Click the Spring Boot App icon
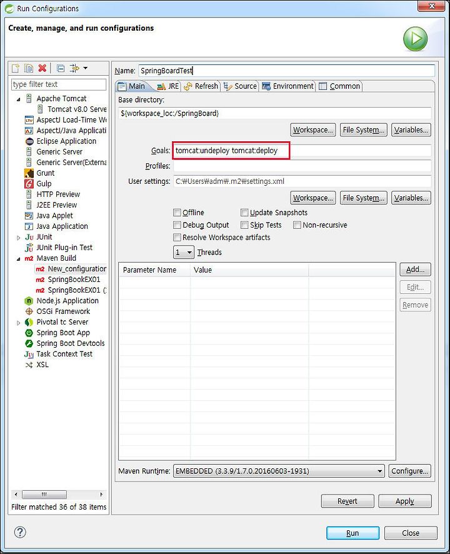Image resolution: width=450 pixels, height=554 pixels. click(29, 333)
